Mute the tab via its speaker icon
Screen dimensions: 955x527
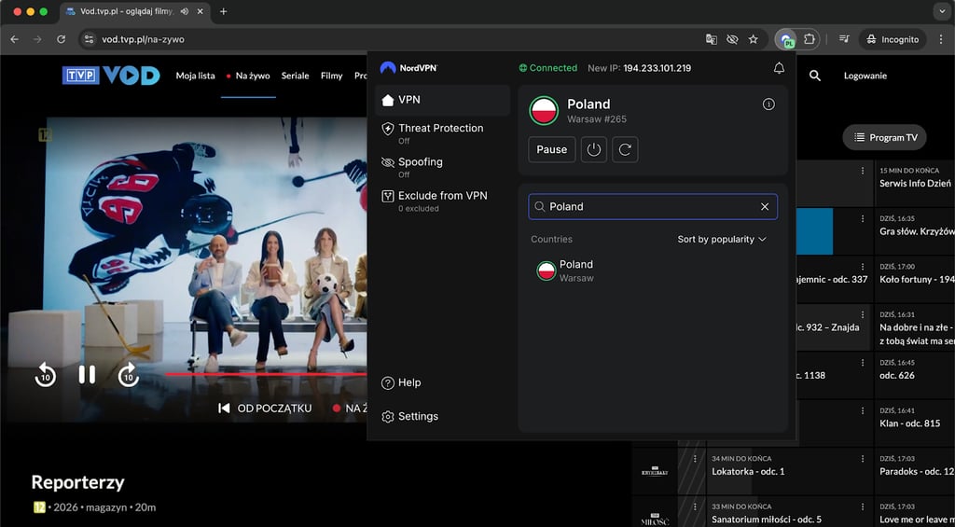(x=185, y=11)
